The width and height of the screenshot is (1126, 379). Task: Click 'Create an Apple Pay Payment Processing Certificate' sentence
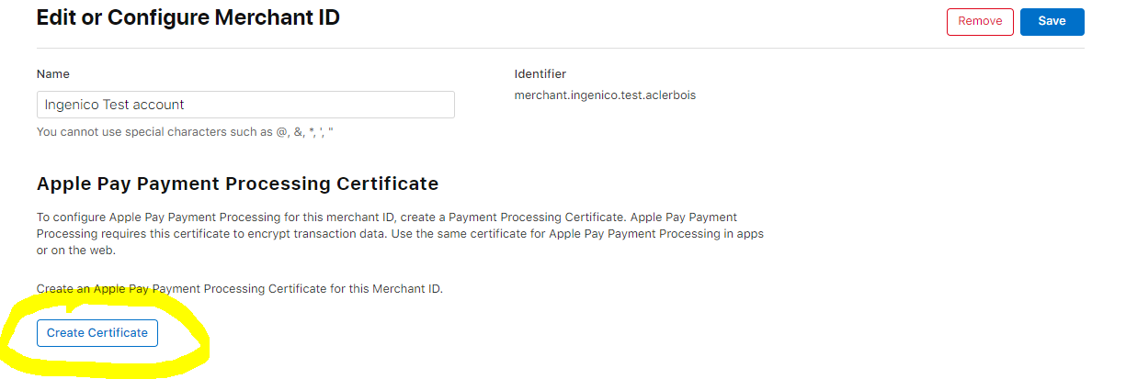[239, 288]
